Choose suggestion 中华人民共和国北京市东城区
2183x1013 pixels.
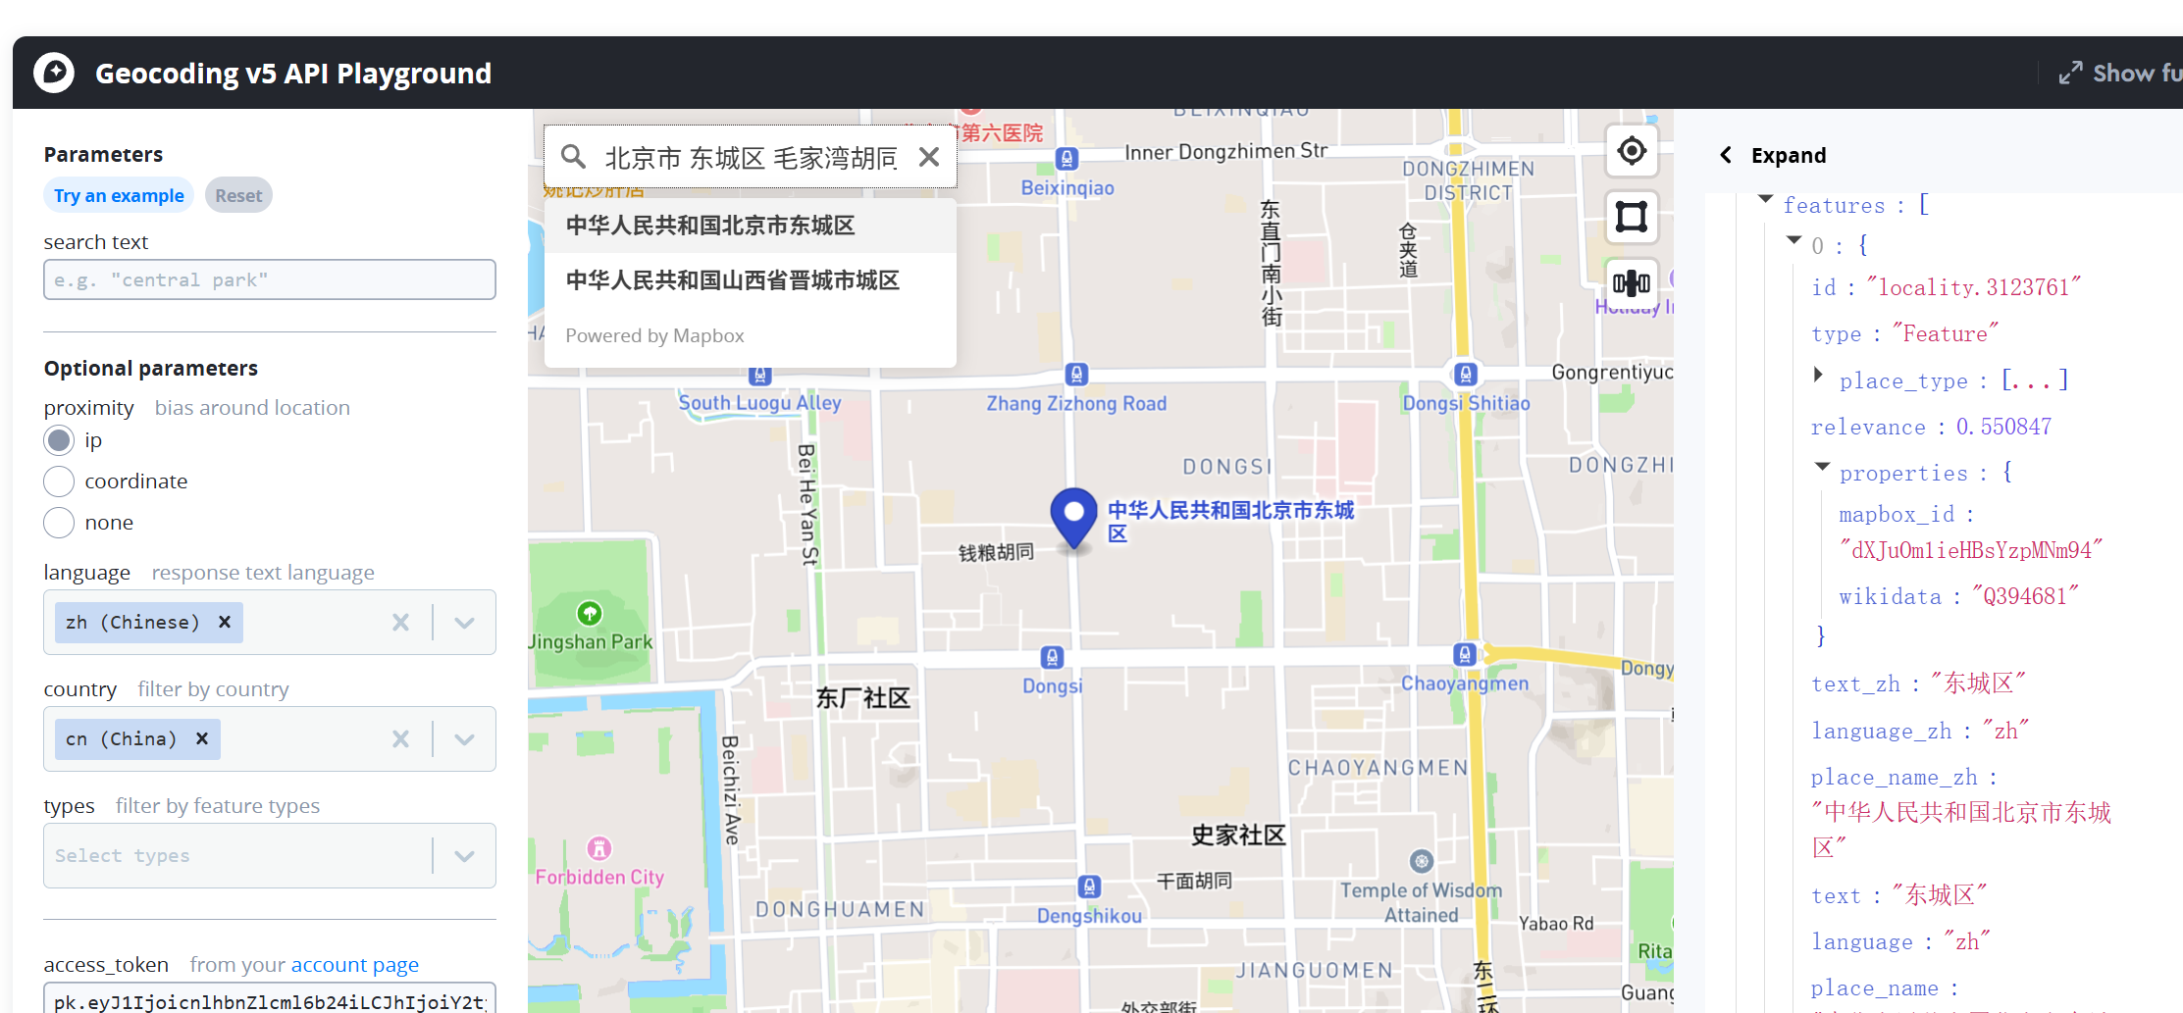click(x=751, y=226)
